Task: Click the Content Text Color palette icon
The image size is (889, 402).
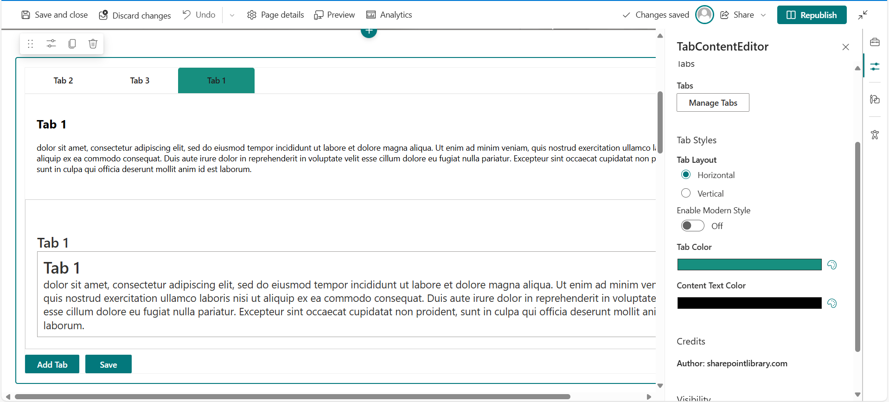Action: coord(832,303)
